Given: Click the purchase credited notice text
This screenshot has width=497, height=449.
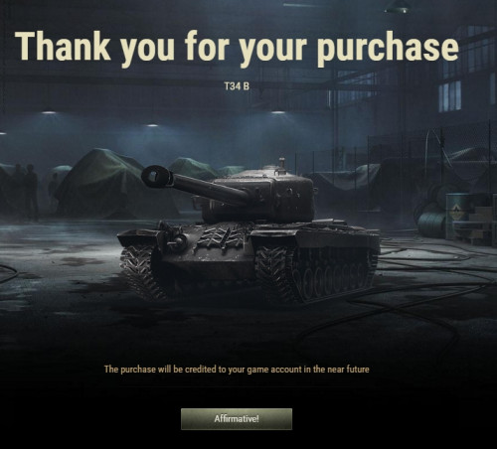Looking at the screenshot, I should coord(237,369).
